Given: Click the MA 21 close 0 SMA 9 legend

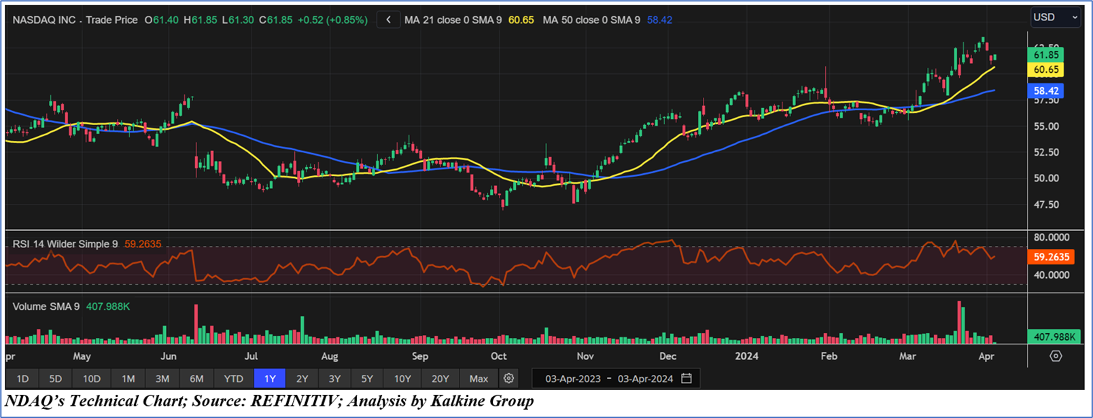Looking at the screenshot, I should (453, 20).
